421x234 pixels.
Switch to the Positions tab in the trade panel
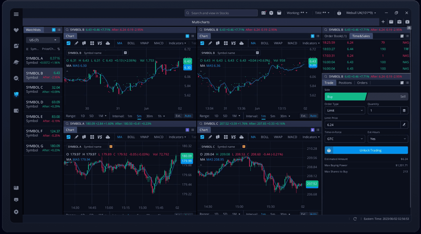(x=345, y=82)
